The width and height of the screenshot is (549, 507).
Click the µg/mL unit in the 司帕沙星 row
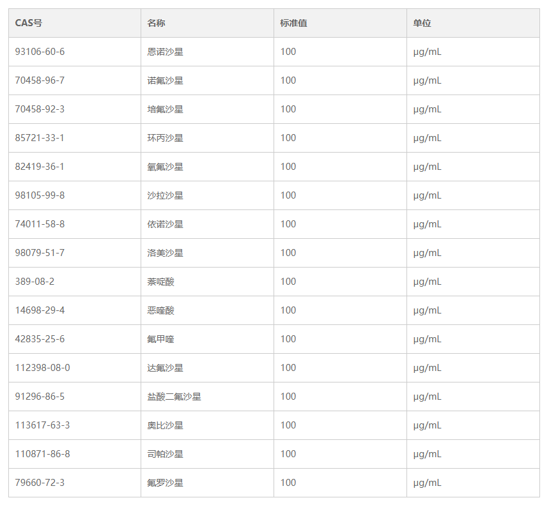click(427, 454)
